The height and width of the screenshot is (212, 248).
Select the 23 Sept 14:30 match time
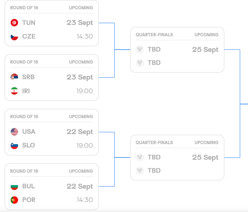tap(85, 36)
